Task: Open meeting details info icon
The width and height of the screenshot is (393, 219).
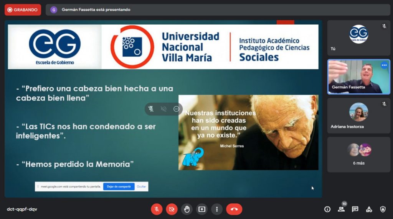Action: [327, 209]
